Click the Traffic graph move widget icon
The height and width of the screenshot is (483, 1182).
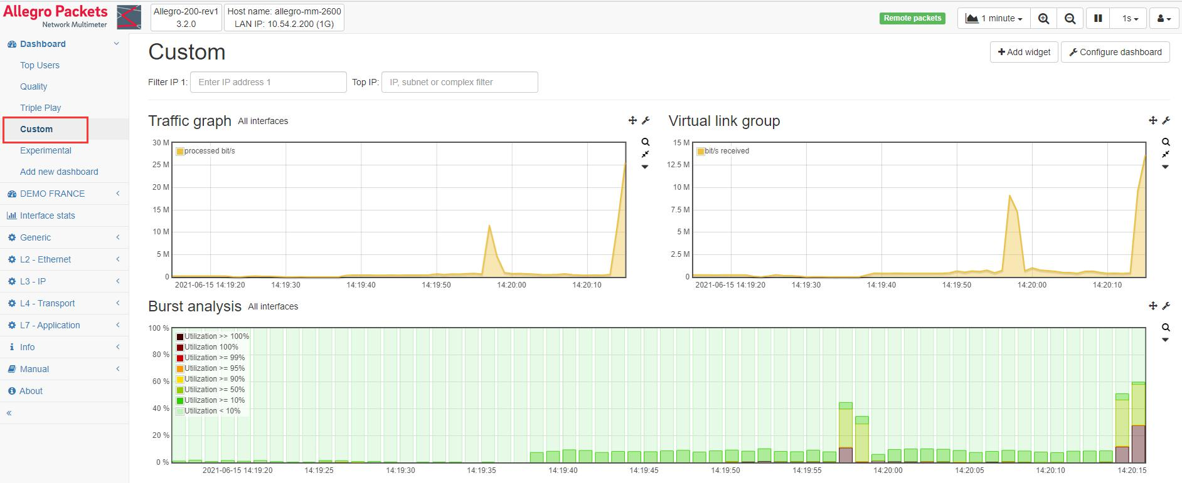tap(632, 120)
